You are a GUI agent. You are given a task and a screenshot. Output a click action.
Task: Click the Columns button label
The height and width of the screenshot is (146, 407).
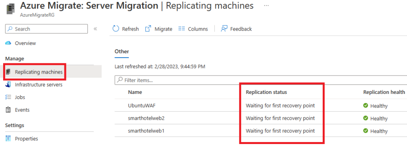[198, 29]
